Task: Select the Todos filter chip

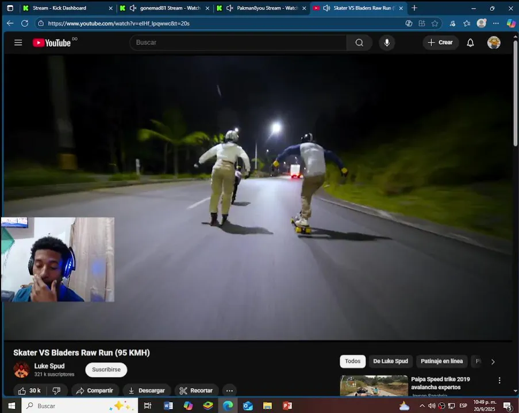Action: point(352,361)
